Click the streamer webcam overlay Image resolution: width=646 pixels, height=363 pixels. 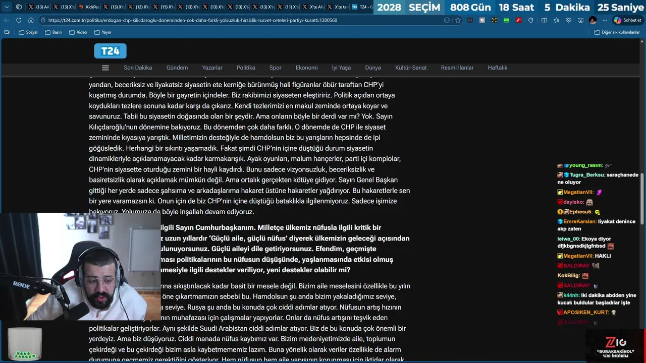(80, 266)
